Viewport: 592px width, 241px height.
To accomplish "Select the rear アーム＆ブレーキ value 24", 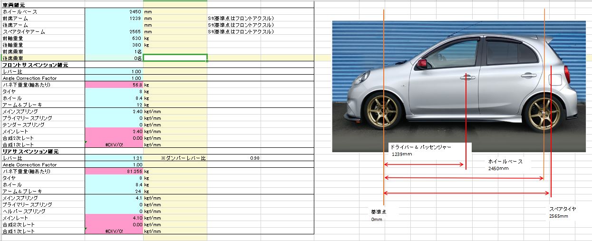I will pyautogui.click(x=114, y=191).
